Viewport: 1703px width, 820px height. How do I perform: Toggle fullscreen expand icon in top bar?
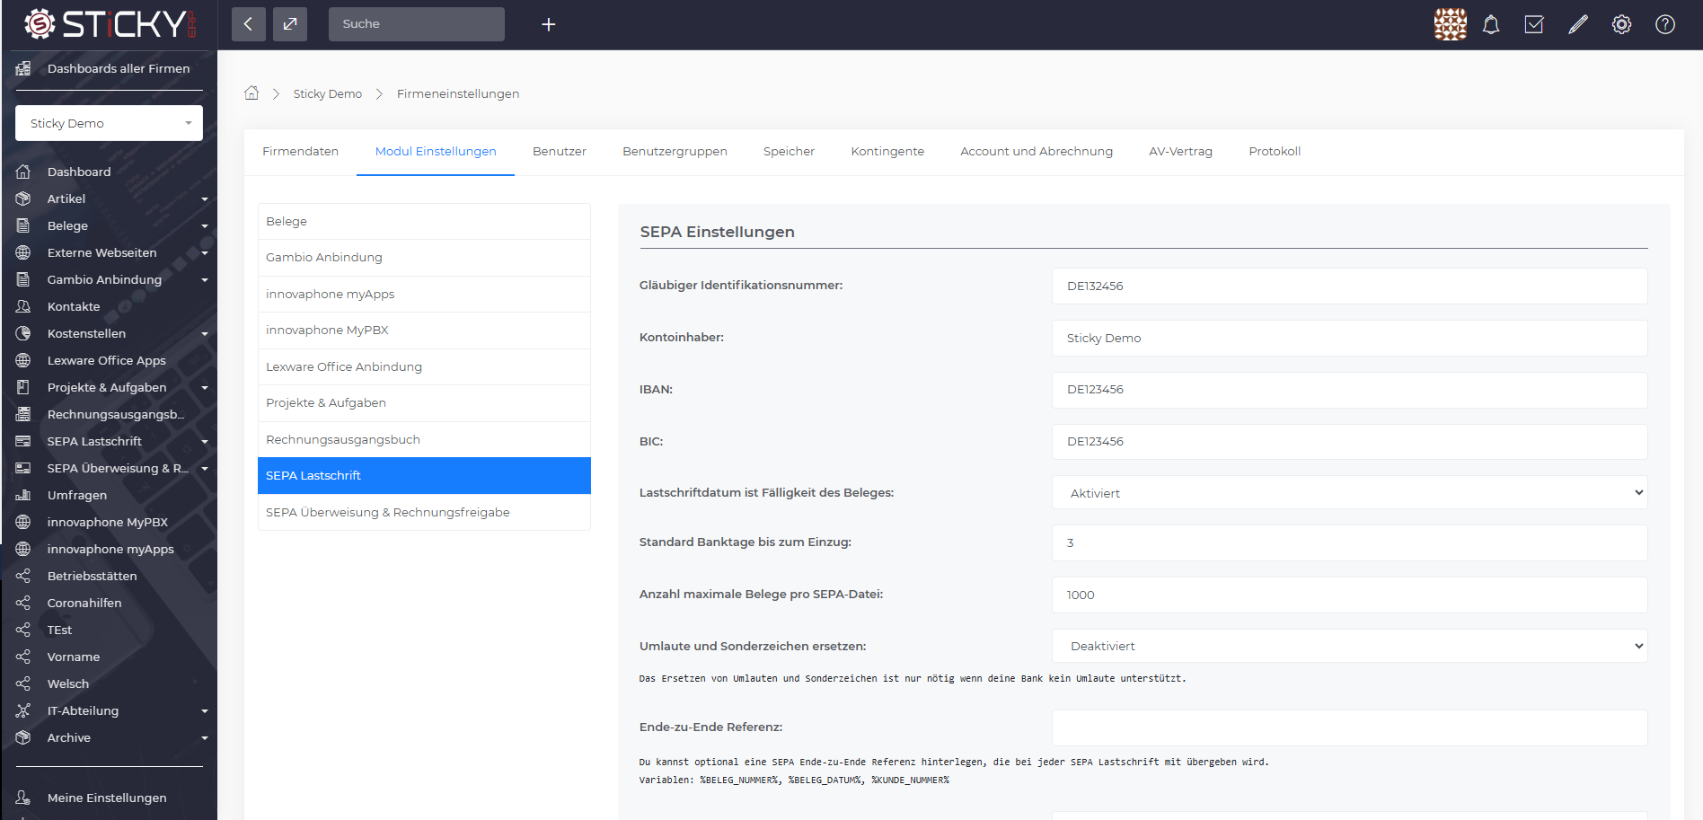290,24
